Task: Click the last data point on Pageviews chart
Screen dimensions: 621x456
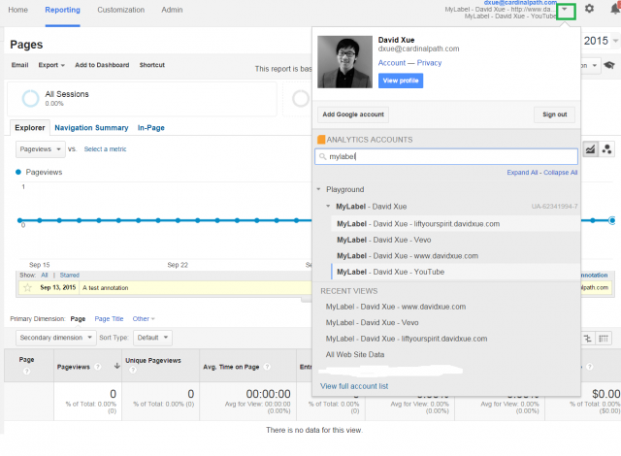Action: point(612,220)
